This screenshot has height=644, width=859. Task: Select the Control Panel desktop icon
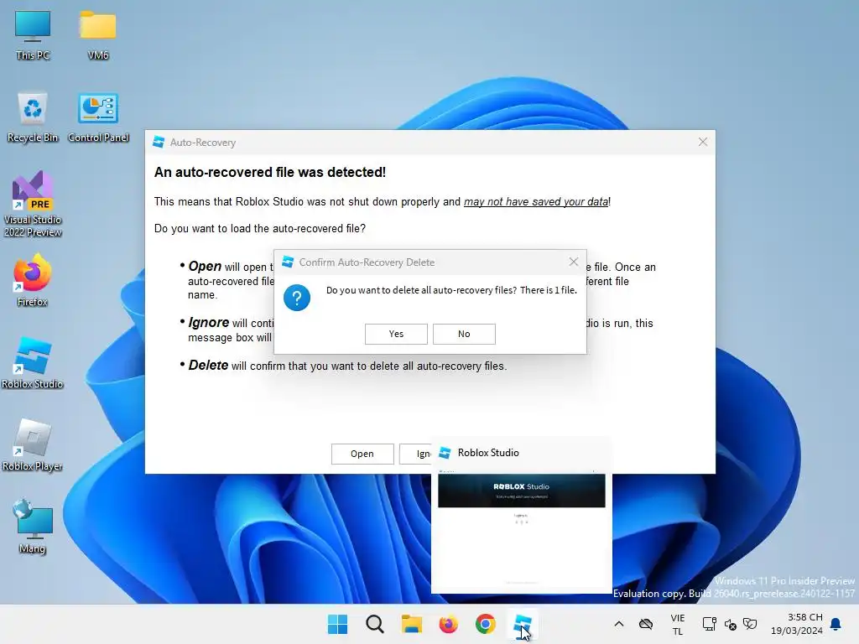coord(98,117)
